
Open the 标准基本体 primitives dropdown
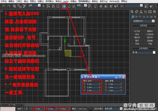[x=144, y=21]
